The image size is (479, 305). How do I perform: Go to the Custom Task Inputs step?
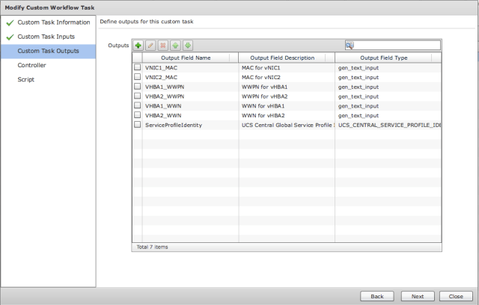[46, 37]
